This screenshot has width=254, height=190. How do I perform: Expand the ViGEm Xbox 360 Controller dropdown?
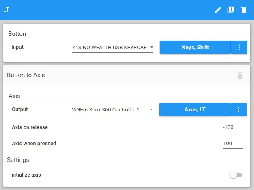click(x=112, y=110)
